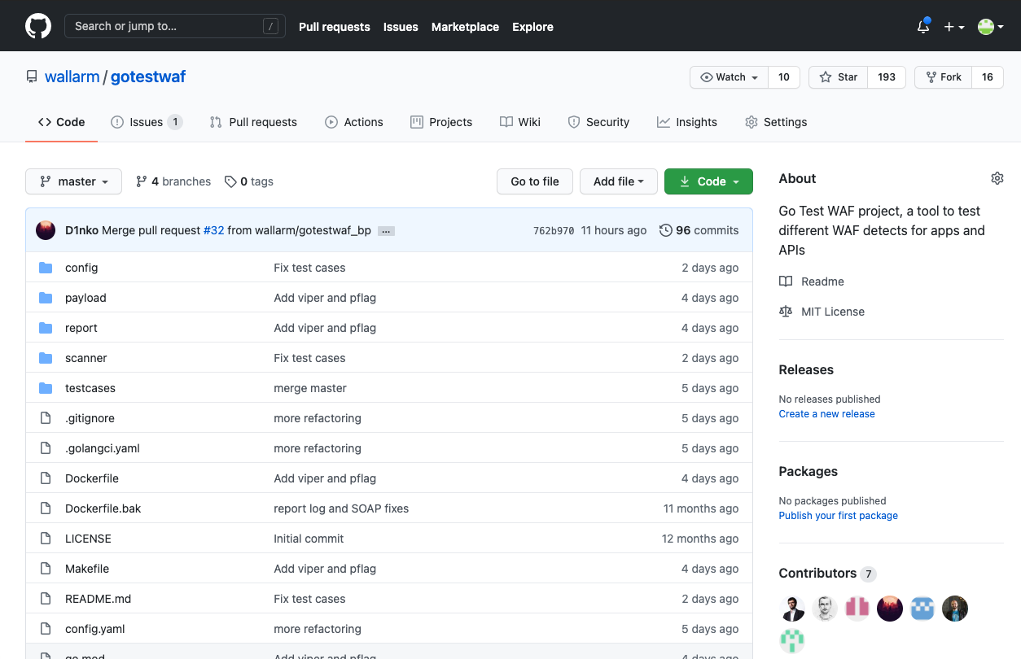Viewport: 1021px width, 659px height.
Task: Open the 96 commits history
Action: click(x=699, y=230)
